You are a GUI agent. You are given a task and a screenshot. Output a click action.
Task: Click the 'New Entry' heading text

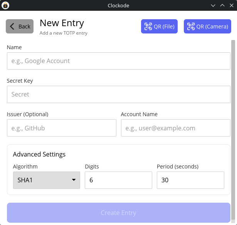point(62,23)
